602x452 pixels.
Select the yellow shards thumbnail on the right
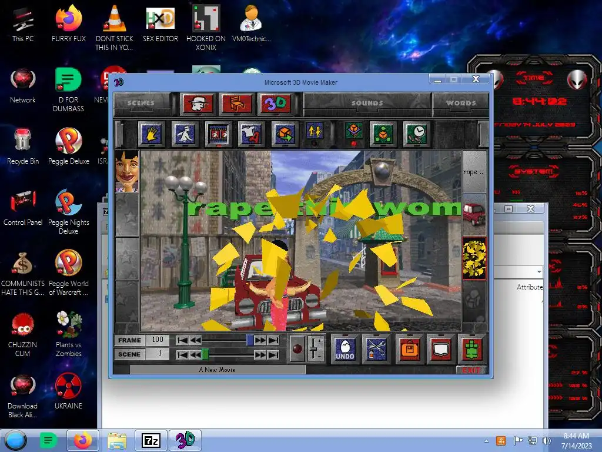click(x=474, y=258)
